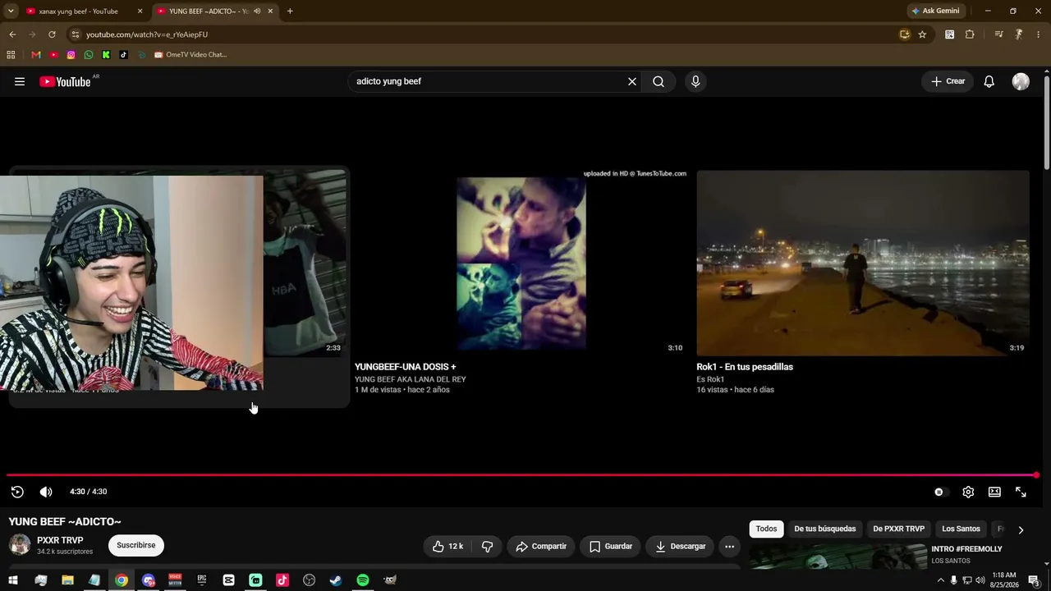The image size is (1051, 591).
Task: Open the media controls music icon
Action: coord(998,34)
